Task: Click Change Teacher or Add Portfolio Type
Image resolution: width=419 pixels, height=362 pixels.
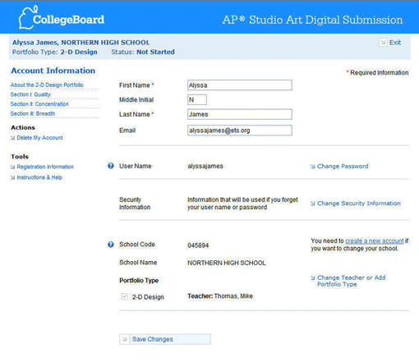Action: tap(351, 281)
